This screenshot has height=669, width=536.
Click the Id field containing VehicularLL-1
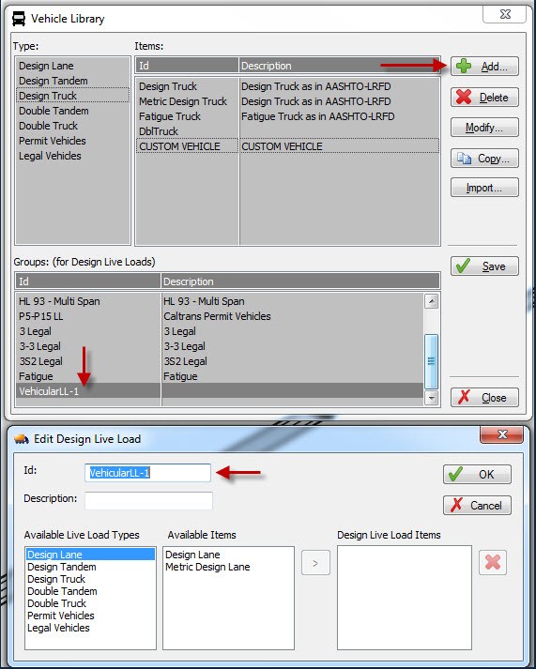pos(147,473)
